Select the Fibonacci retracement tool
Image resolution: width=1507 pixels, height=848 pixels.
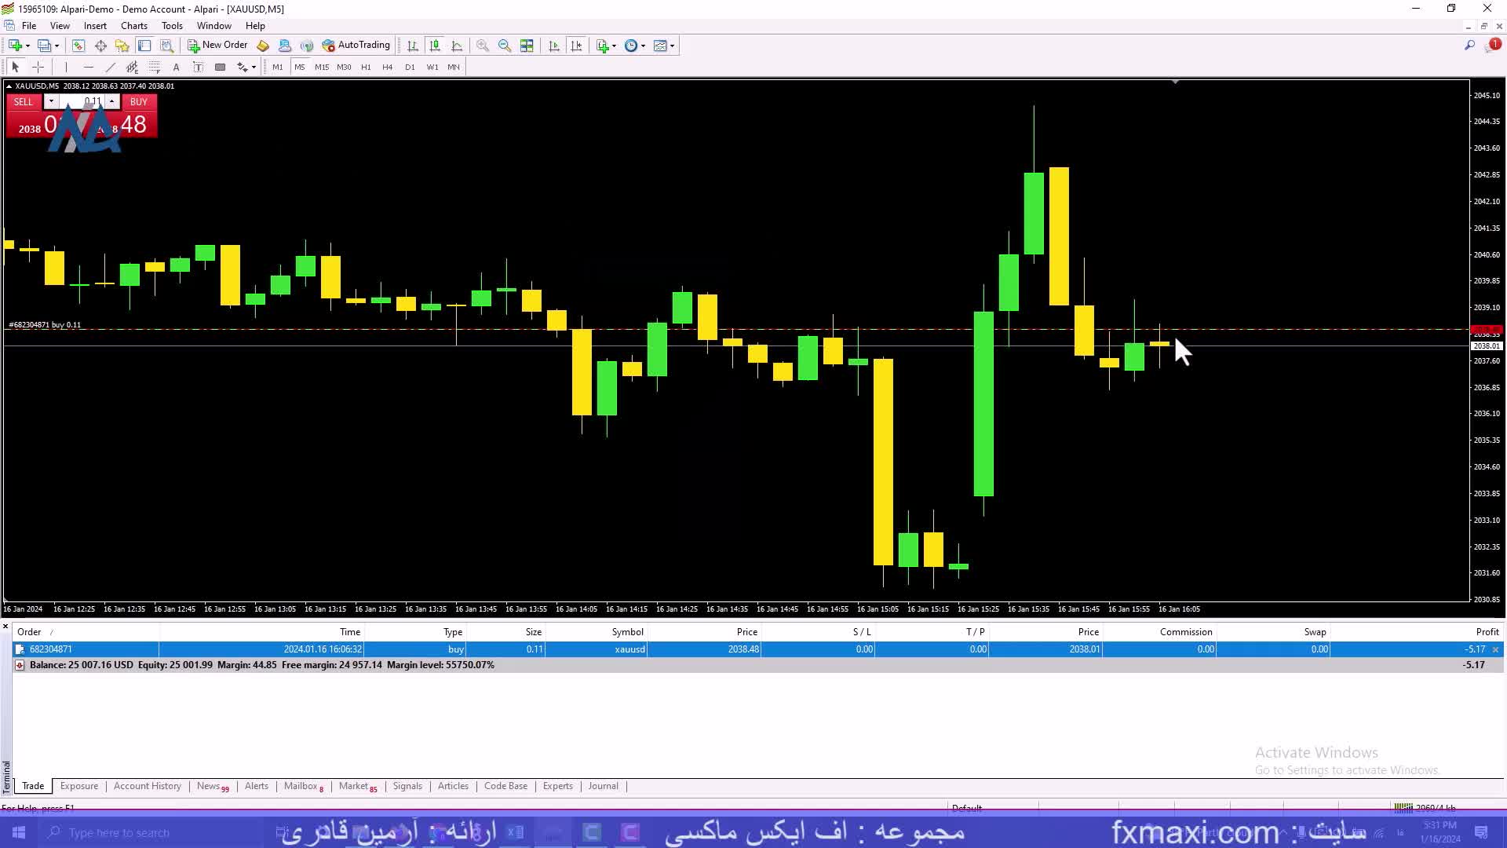point(155,68)
